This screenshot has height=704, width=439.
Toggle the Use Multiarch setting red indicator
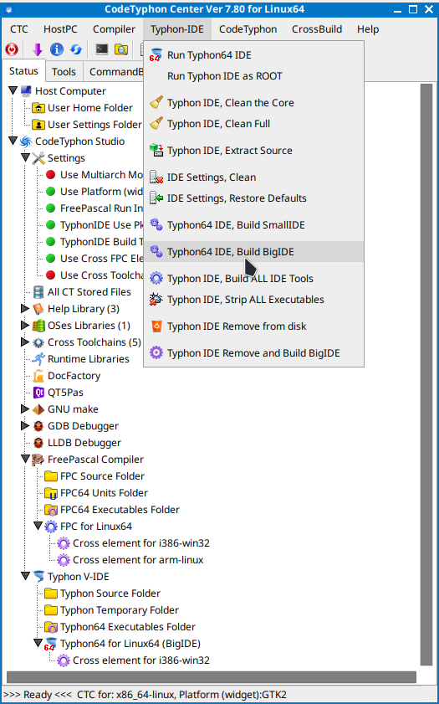(51, 175)
